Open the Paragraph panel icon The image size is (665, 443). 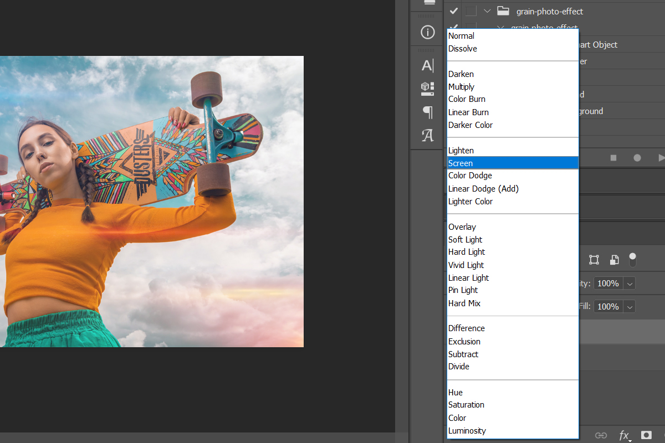(x=427, y=112)
